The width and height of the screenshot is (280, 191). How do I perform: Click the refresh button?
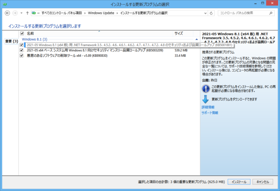[211, 13]
